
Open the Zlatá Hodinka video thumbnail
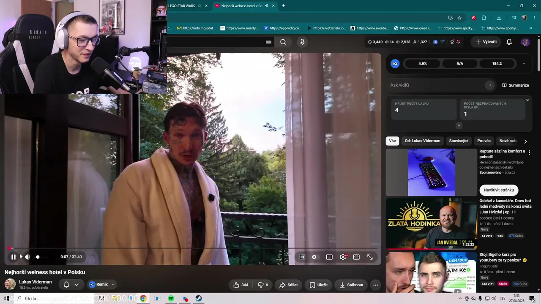tap(431, 223)
